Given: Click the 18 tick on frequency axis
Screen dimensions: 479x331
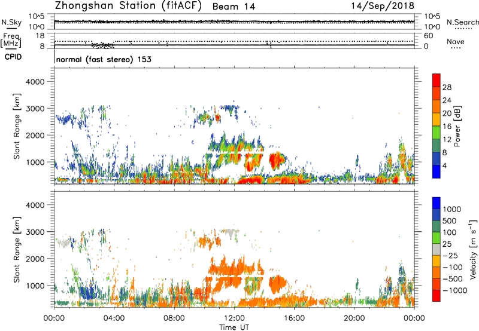Looking at the screenshot, I should click(x=40, y=36).
